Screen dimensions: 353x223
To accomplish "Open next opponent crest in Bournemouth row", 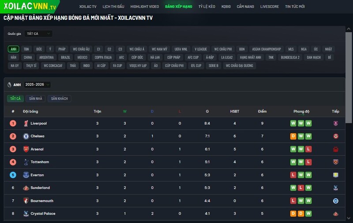I will pyautogui.click(x=336, y=201).
